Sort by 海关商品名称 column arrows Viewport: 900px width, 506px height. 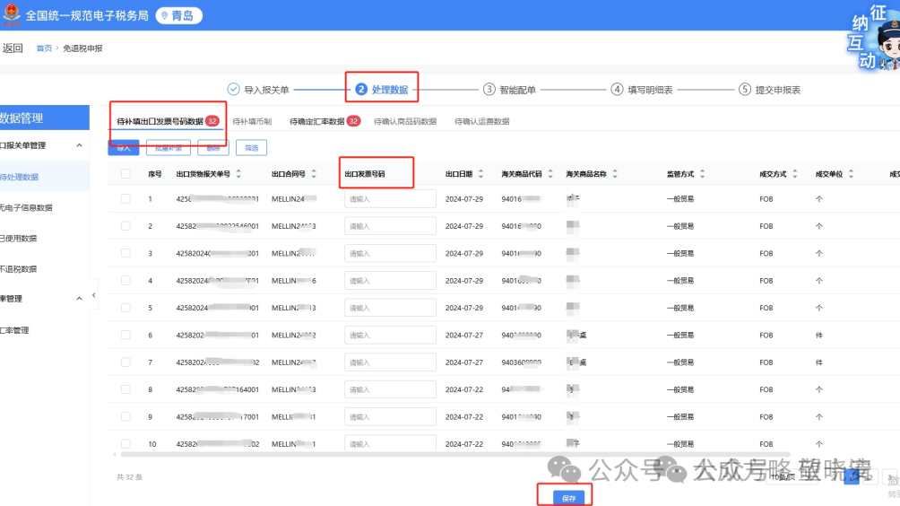(x=615, y=173)
